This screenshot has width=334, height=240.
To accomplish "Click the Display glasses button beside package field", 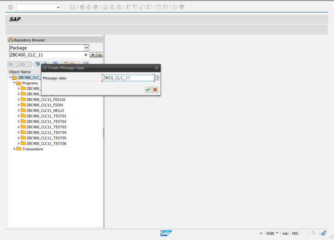I will [100, 55].
